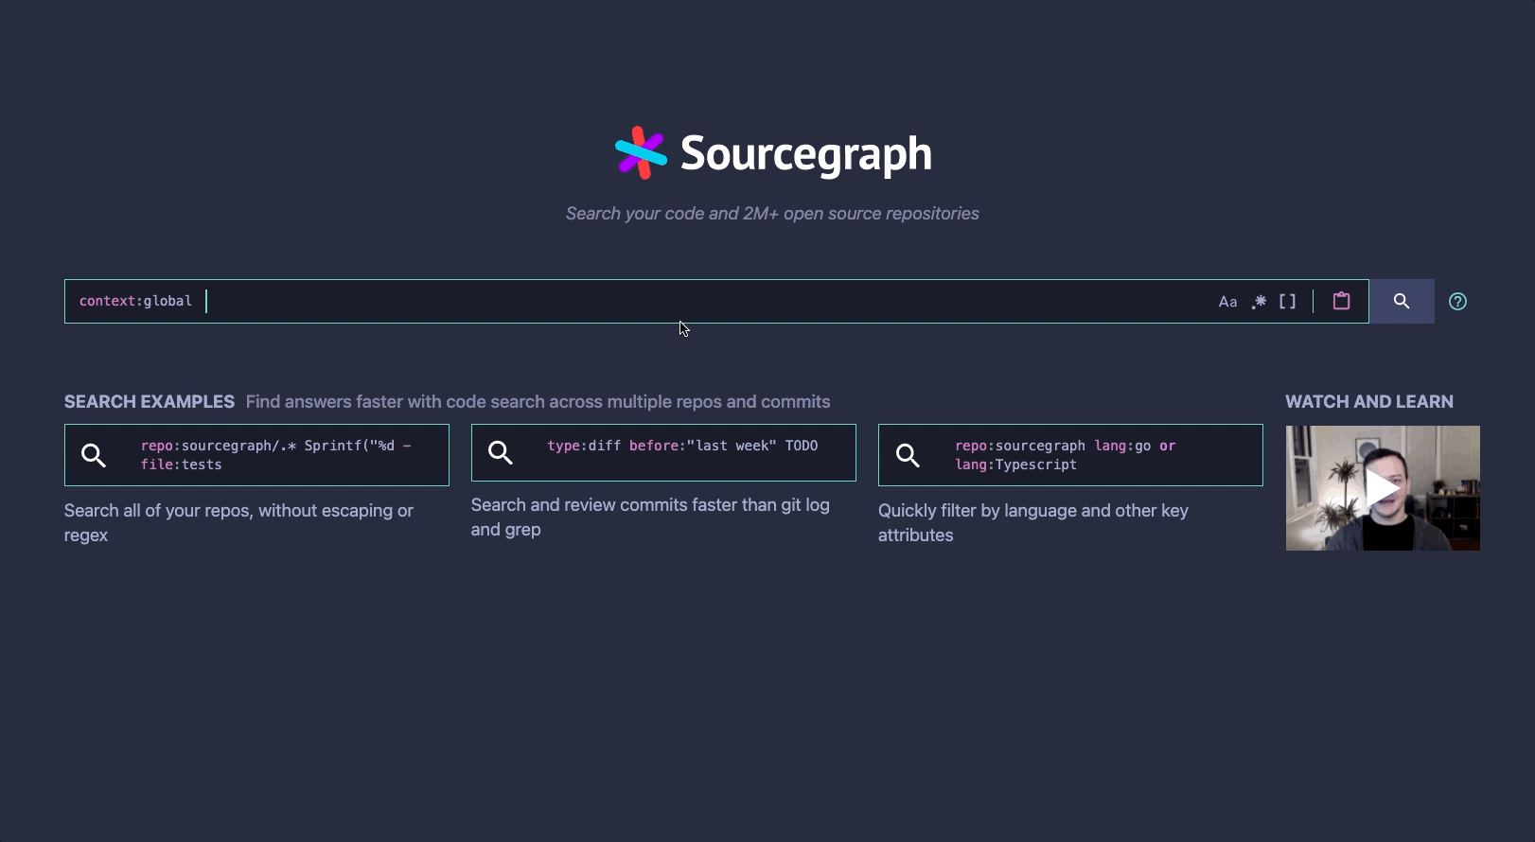
Task: Toggle regular expression asterisk button
Action: (1259, 302)
